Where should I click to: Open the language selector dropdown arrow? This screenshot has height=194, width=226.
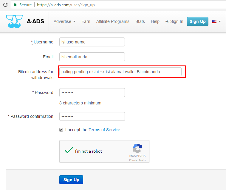[x=220, y=21]
